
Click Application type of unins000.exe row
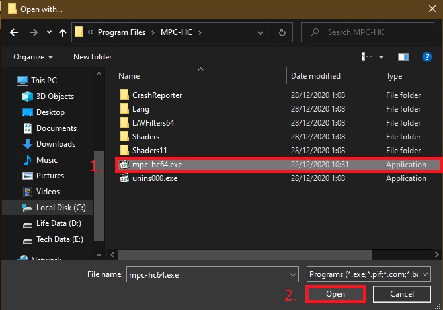(x=406, y=178)
